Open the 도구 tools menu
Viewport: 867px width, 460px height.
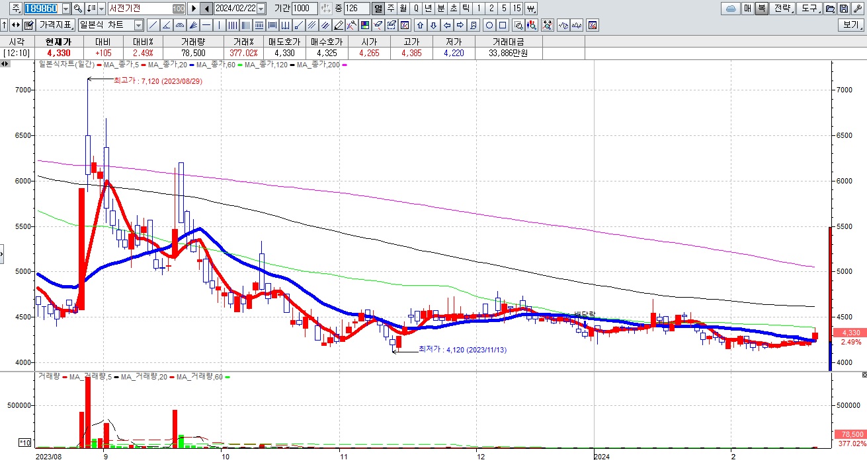click(809, 9)
